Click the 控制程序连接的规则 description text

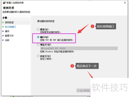(50, 32)
